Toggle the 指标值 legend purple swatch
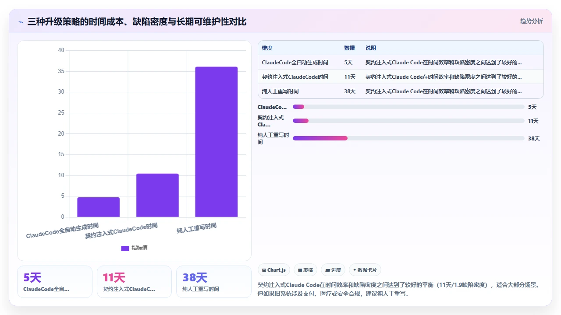Viewport: 561px width, 315px height. [x=125, y=248]
